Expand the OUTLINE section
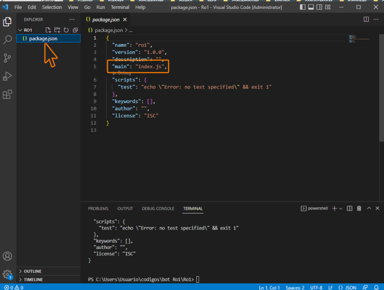This screenshot has width=384, height=290. [32, 271]
